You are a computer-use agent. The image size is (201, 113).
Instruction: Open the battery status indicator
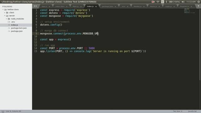coord(174,2)
